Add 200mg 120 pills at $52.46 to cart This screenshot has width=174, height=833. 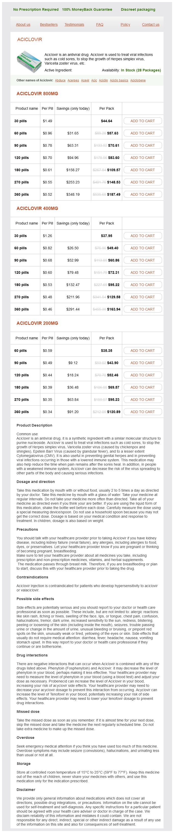pyautogui.click(x=142, y=375)
